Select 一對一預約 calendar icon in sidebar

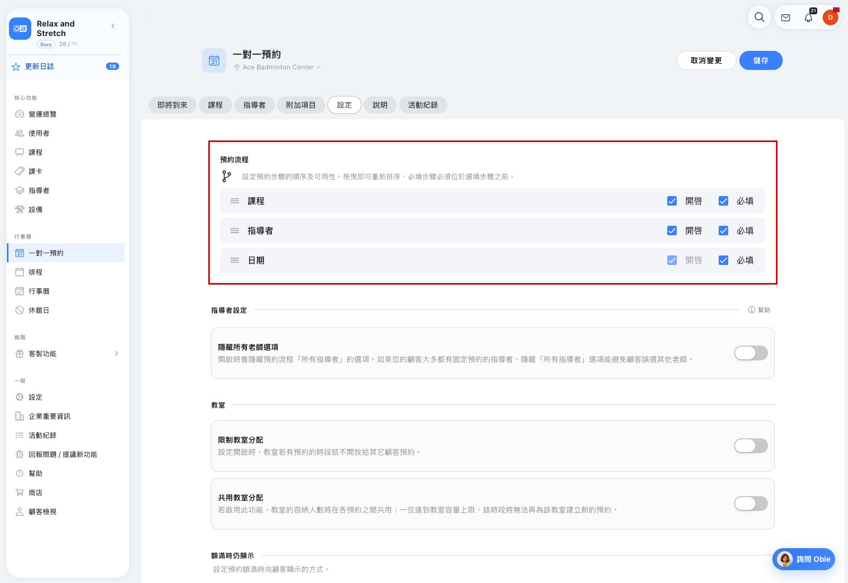tap(20, 253)
